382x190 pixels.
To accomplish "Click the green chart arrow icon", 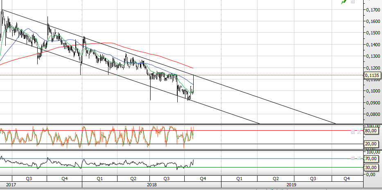I will coord(344,2).
